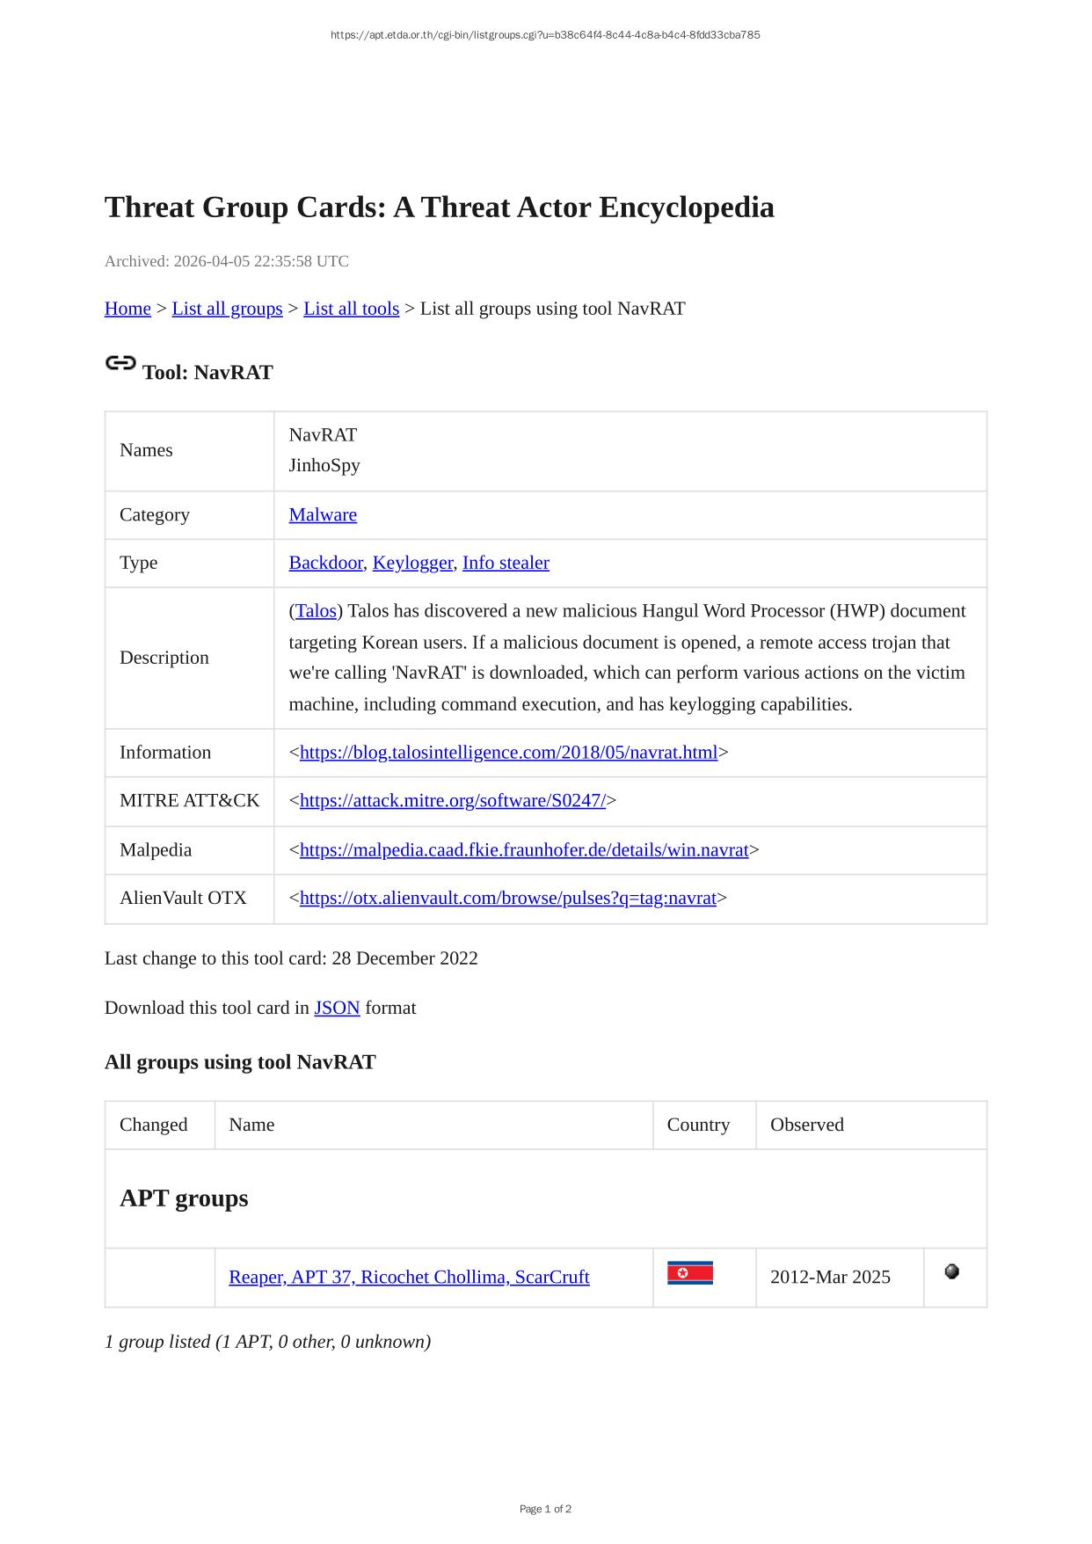Screen dimensions: 1092x1544
Task: Click the chain link icon beside Tool: NavRAT
Action: click(120, 363)
